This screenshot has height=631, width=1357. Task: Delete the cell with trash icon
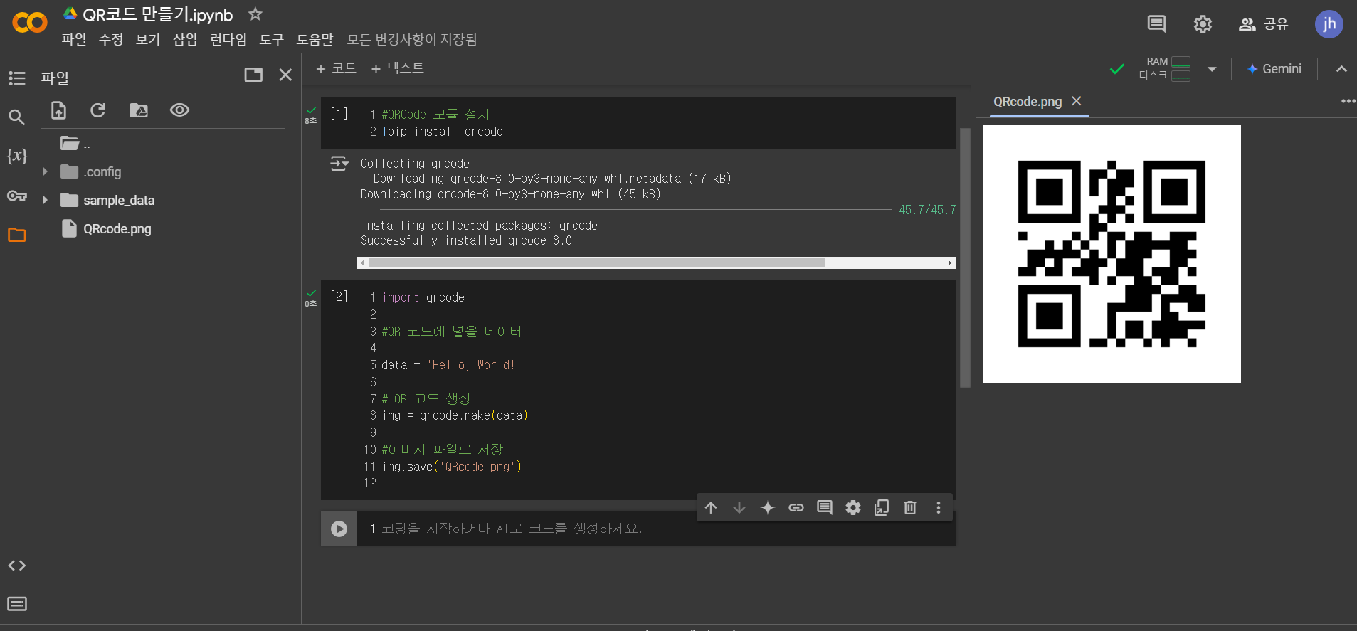tap(910, 507)
